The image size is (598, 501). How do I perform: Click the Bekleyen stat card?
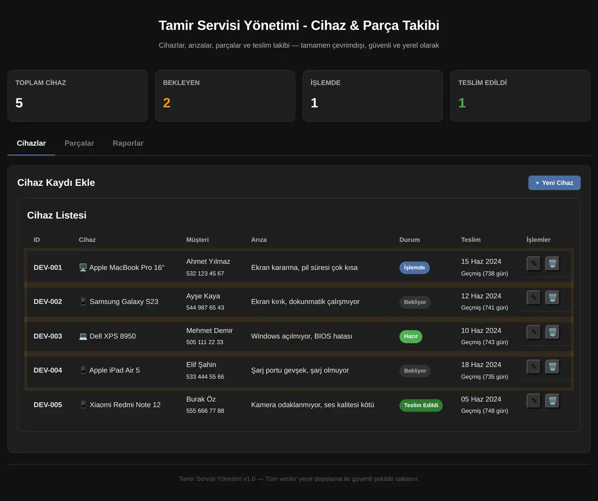225,96
